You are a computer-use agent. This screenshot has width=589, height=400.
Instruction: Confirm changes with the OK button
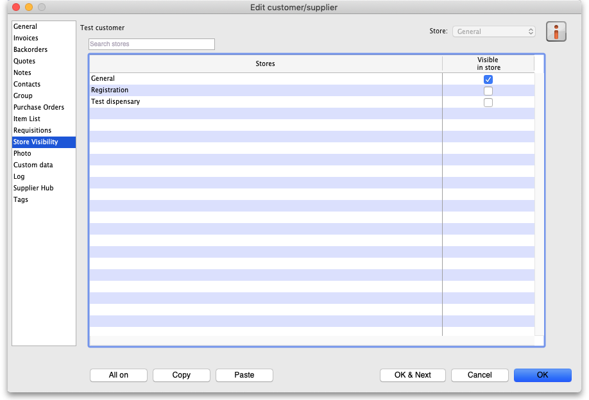(x=543, y=375)
